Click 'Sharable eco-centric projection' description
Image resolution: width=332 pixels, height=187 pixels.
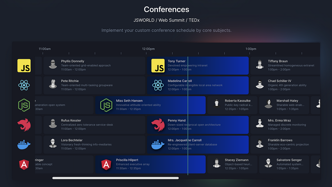coord(288,144)
